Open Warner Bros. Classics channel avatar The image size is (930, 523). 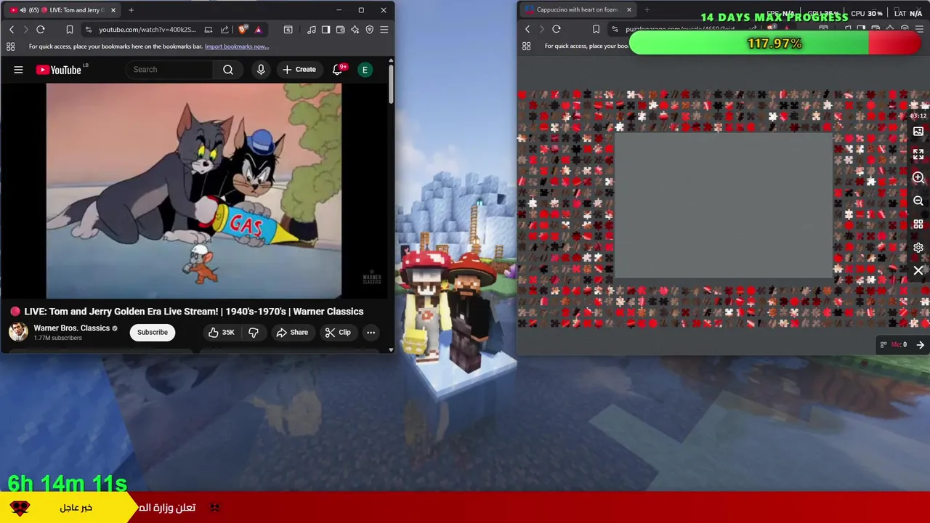coord(18,332)
